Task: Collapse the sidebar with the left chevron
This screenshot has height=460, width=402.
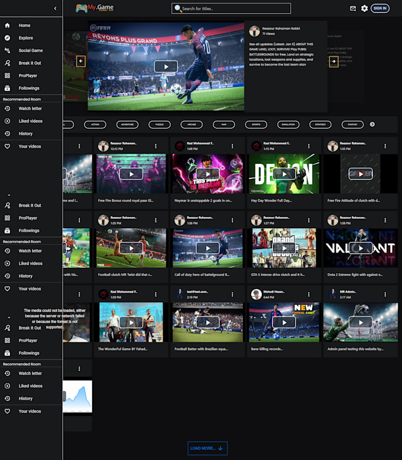Action: tap(55, 8)
